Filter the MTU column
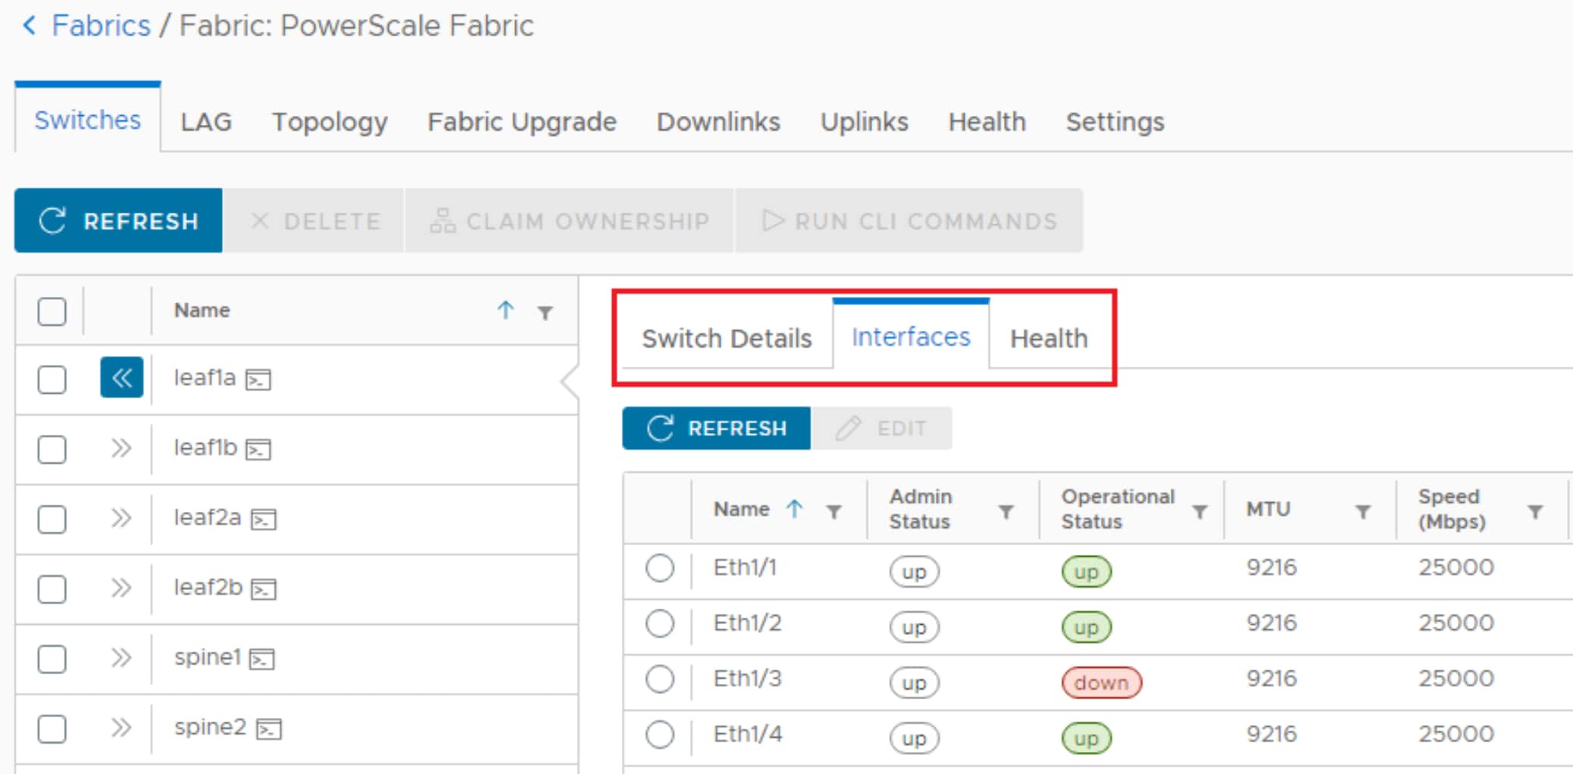Image resolution: width=1573 pixels, height=774 pixels. coord(1362,512)
